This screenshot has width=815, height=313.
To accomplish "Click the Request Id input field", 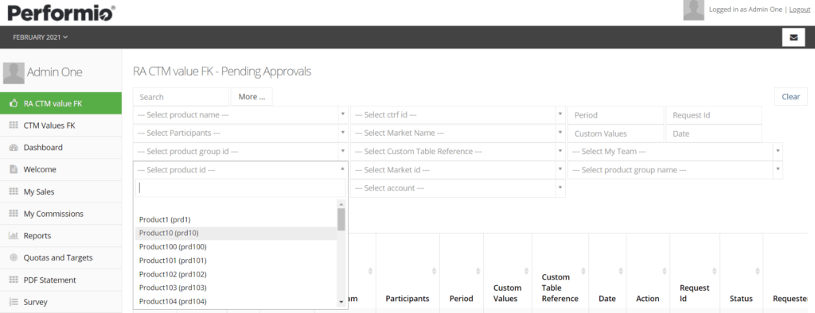I will (714, 115).
